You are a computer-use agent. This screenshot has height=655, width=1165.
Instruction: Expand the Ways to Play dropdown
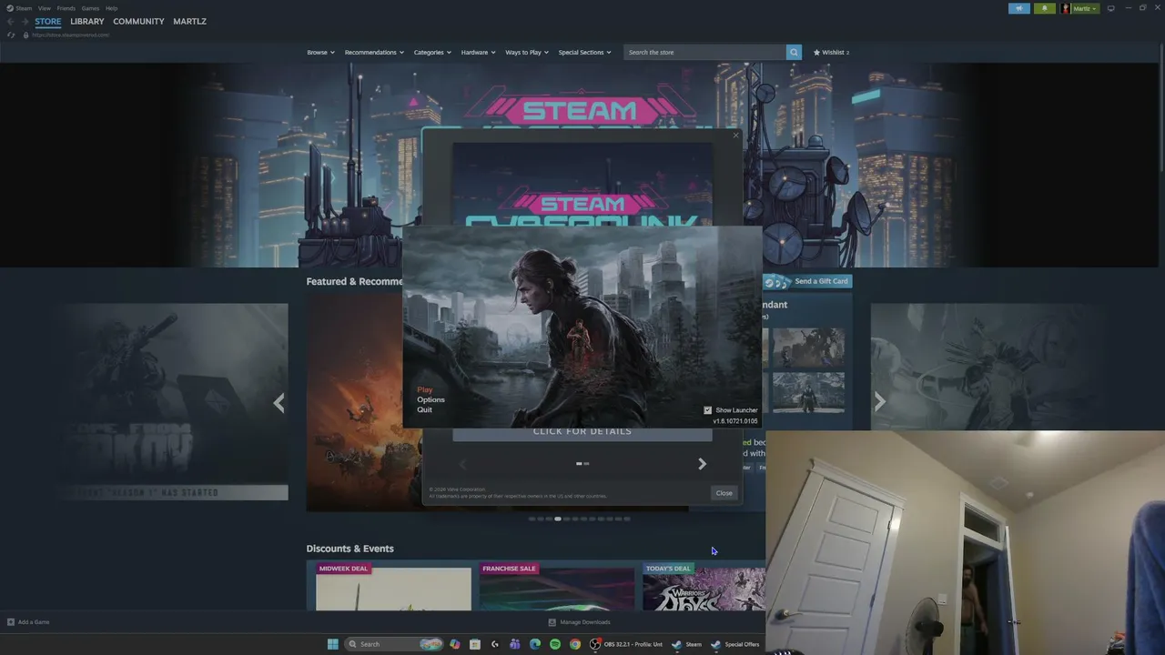pos(527,52)
